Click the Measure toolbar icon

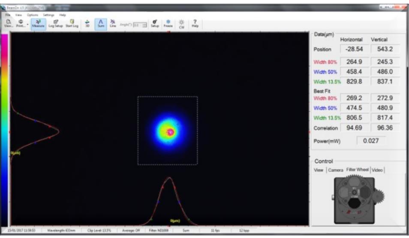[38, 23]
